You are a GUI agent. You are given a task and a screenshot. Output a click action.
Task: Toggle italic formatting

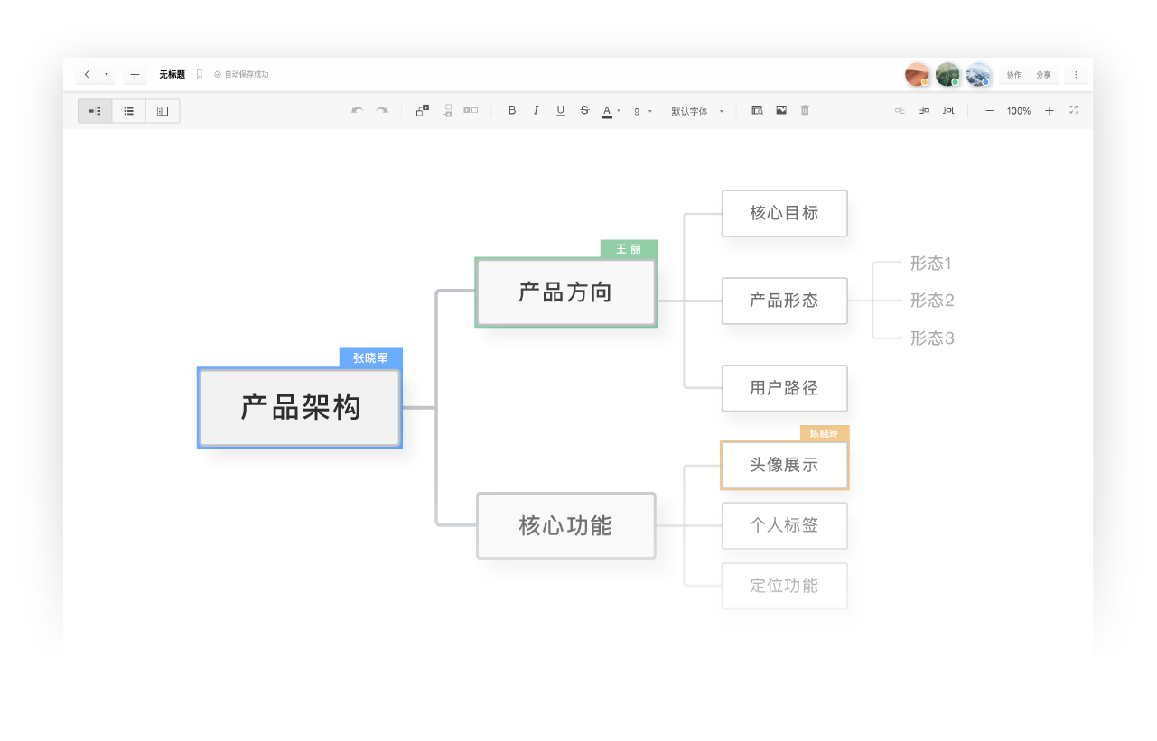tap(536, 110)
